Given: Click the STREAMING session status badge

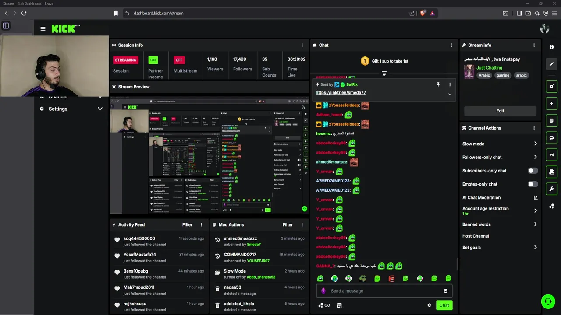Looking at the screenshot, I should click(126, 60).
